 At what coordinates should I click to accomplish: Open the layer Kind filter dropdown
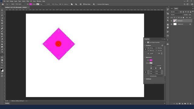pyautogui.click(x=175, y=12)
